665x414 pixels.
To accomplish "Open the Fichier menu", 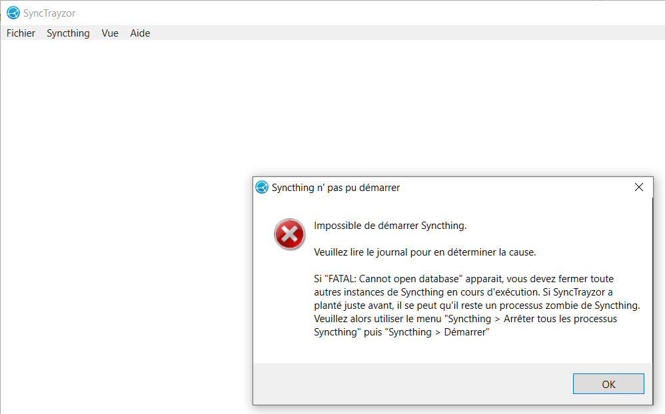I will pyautogui.click(x=20, y=33).
